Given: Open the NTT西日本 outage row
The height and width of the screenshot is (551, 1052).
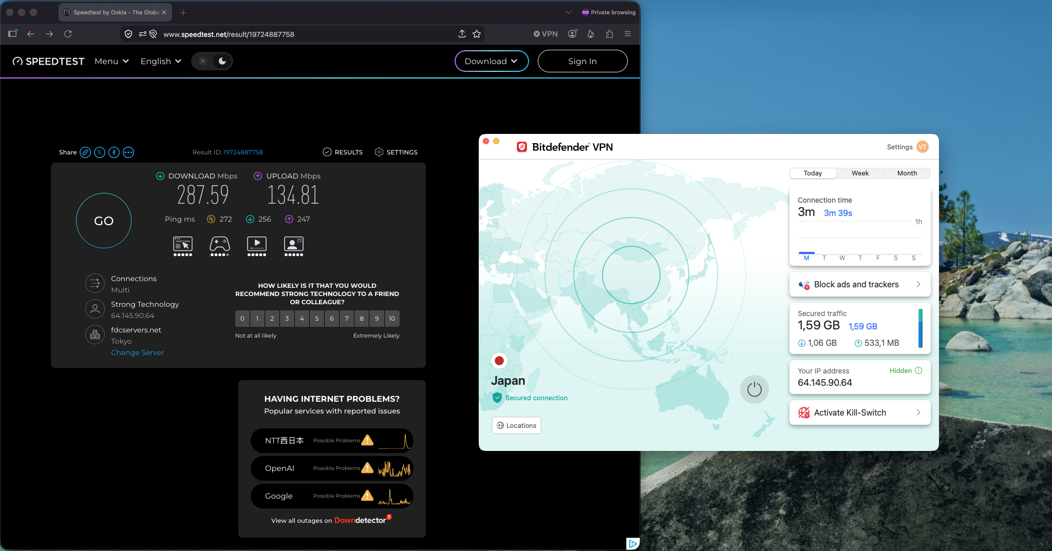Looking at the screenshot, I should click(332, 441).
